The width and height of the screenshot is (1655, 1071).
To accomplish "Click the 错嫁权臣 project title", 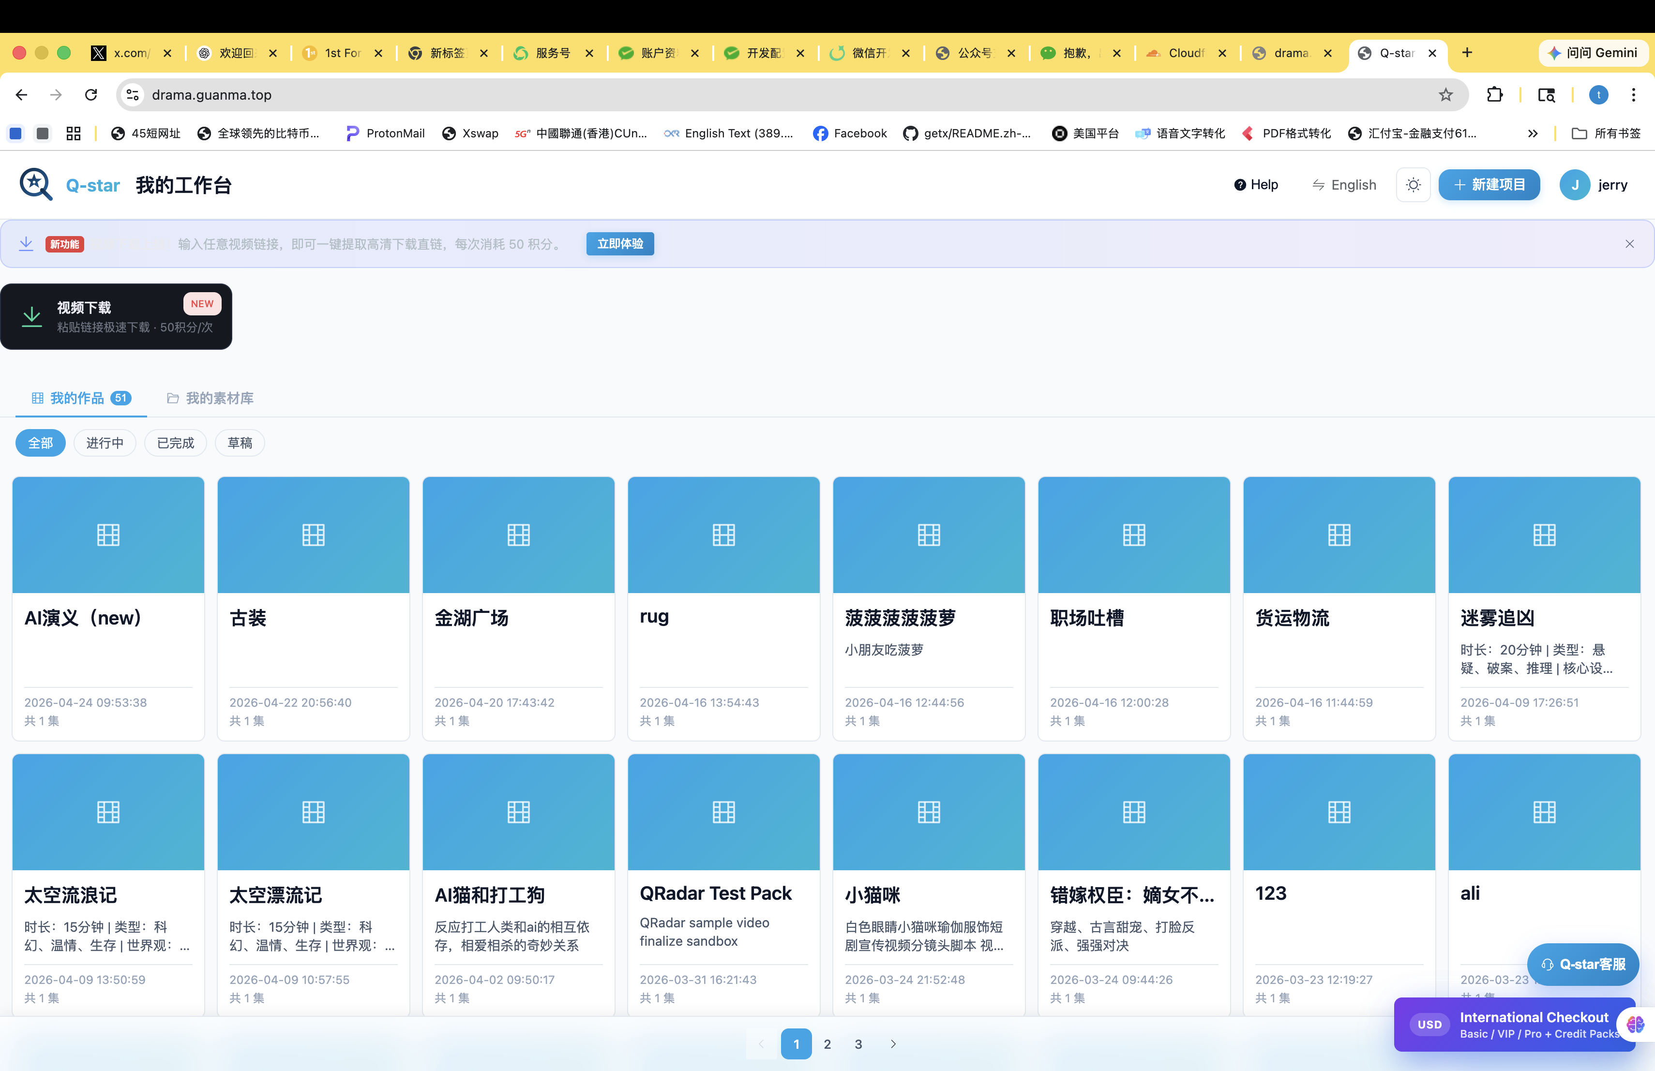I will coord(1132,895).
